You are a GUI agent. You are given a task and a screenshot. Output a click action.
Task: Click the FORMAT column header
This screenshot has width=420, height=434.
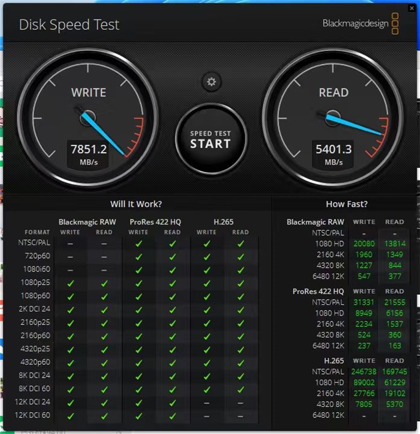coord(37,232)
